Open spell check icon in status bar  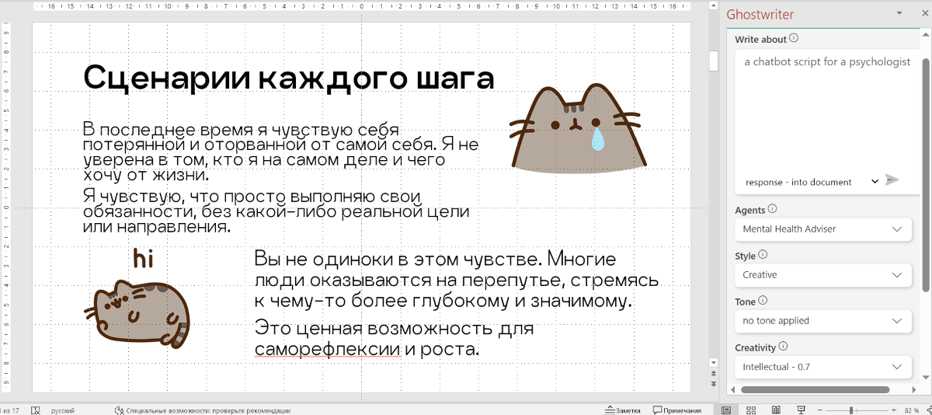click(x=36, y=410)
